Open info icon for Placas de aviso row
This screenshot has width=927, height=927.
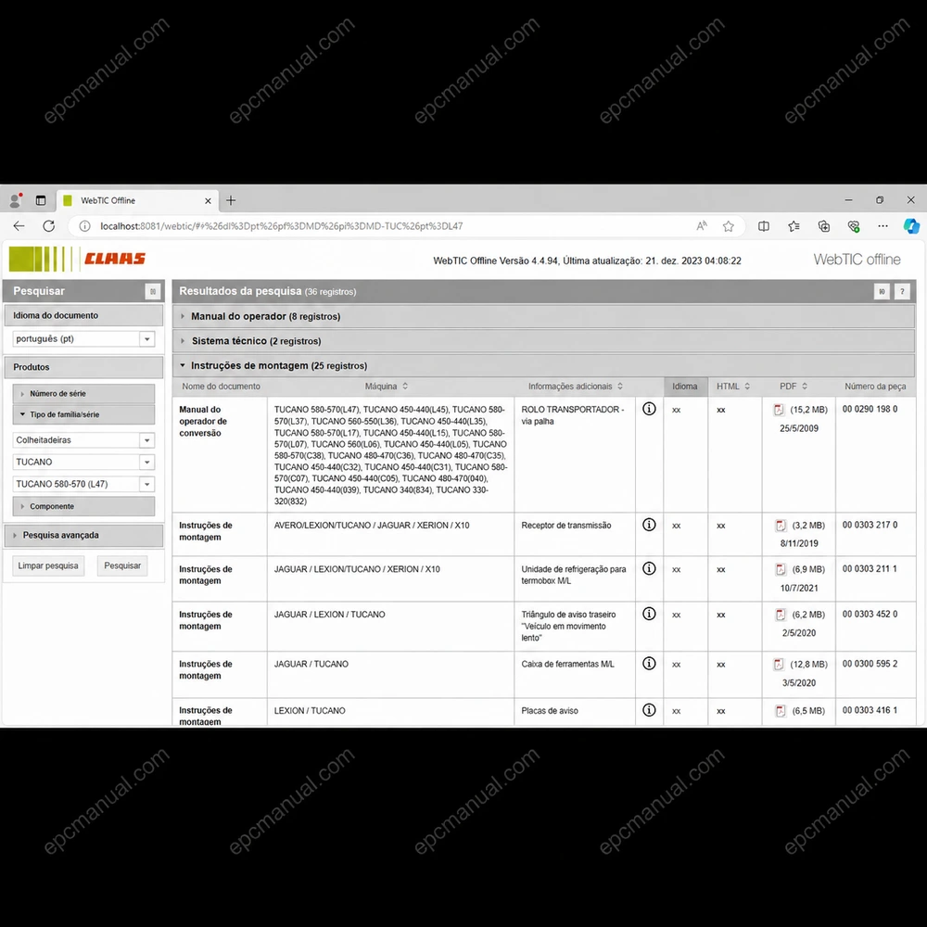pos(649,709)
